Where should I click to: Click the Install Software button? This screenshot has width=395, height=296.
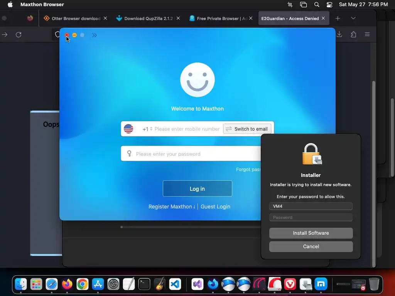[311, 233]
